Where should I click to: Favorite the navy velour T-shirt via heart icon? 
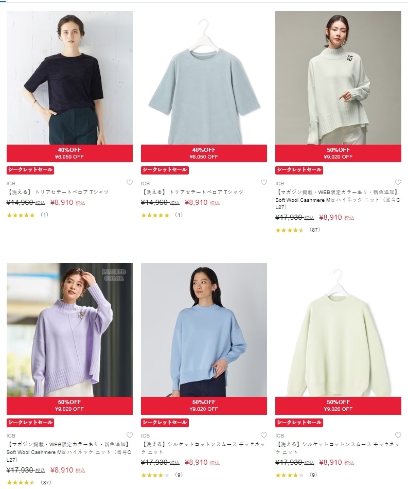click(129, 183)
